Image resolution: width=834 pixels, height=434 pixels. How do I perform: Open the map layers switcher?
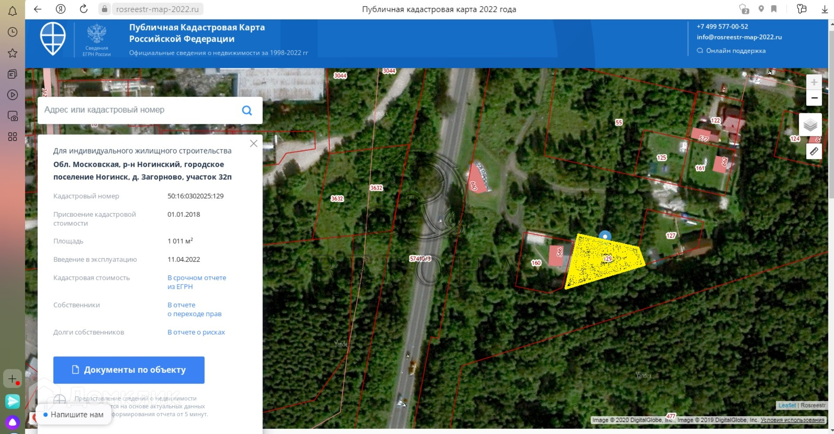(x=811, y=125)
